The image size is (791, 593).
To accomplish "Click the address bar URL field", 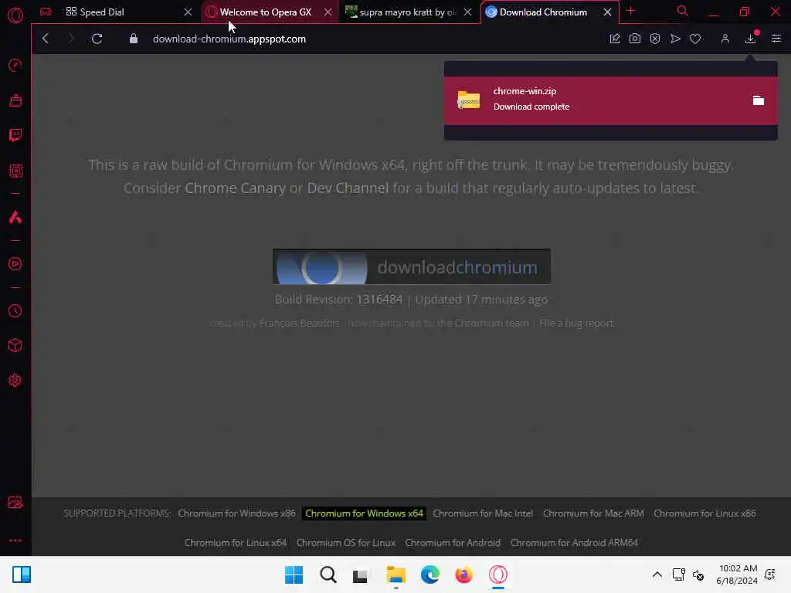I will pos(229,39).
